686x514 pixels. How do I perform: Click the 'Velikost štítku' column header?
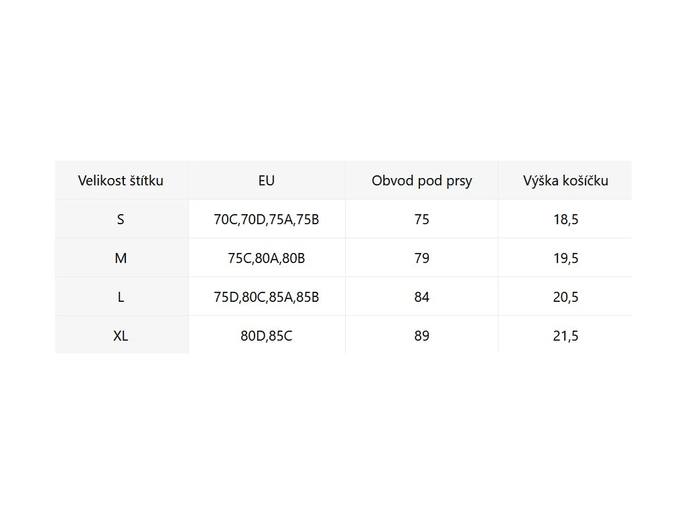pyautogui.click(x=121, y=181)
